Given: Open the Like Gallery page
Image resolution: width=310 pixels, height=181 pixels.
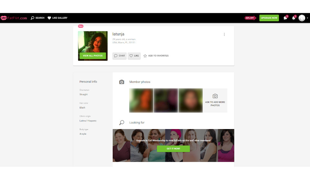Looking at the screenshot, I should [x=57, y=18].
